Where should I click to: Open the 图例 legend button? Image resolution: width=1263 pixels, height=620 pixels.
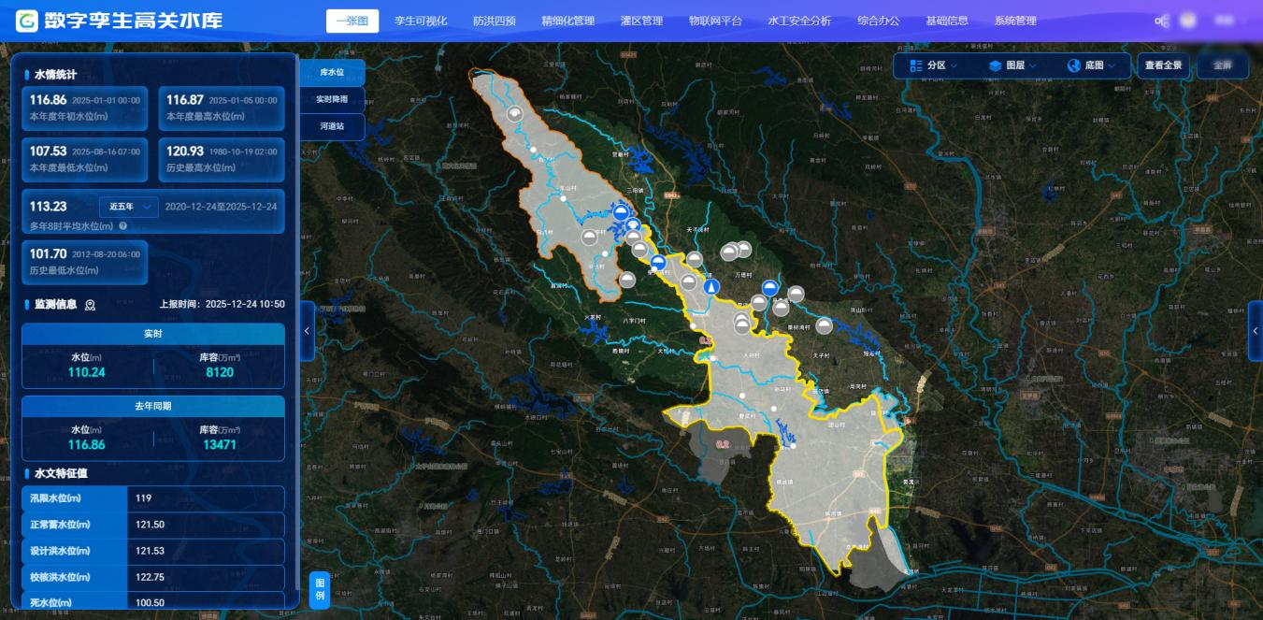pyautogui.click(x=320, y=589)
